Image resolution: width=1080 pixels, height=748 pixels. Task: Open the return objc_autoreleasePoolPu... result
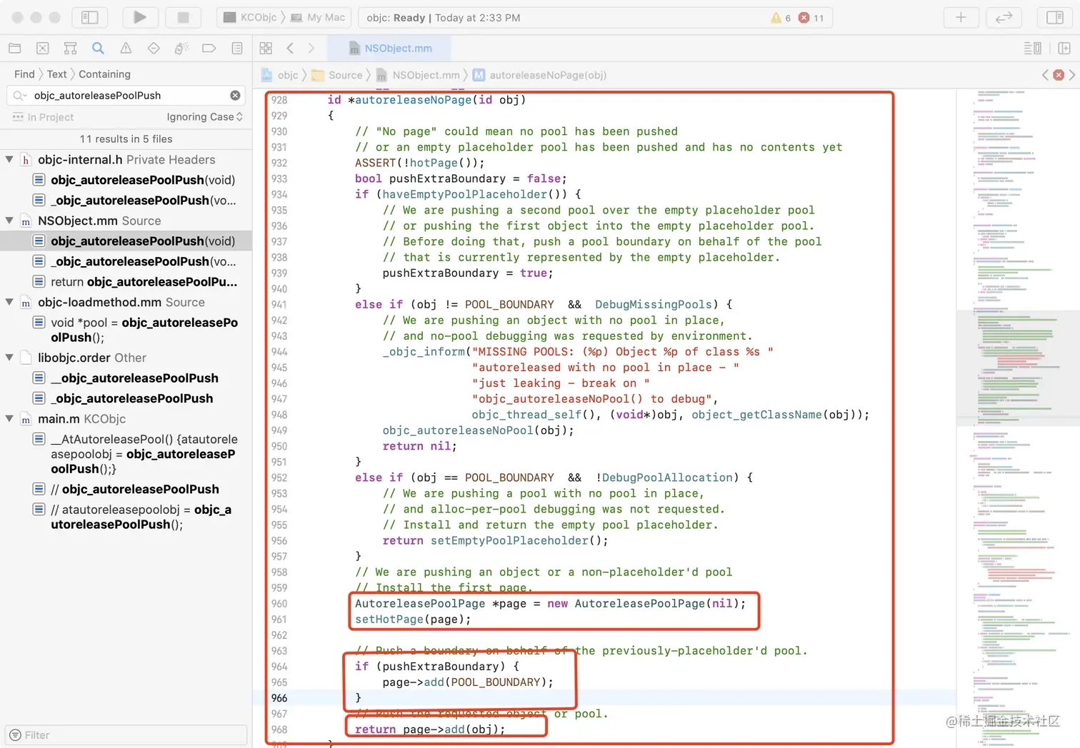coord(126,282)
